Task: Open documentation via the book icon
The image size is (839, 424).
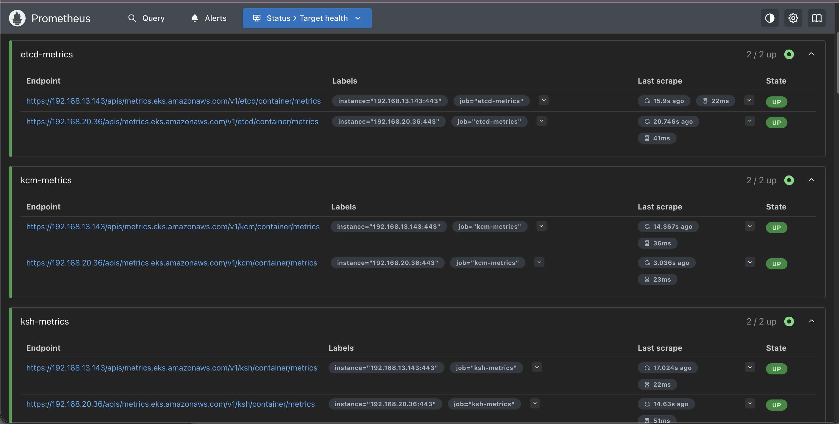Action: [x=816, y=18]
